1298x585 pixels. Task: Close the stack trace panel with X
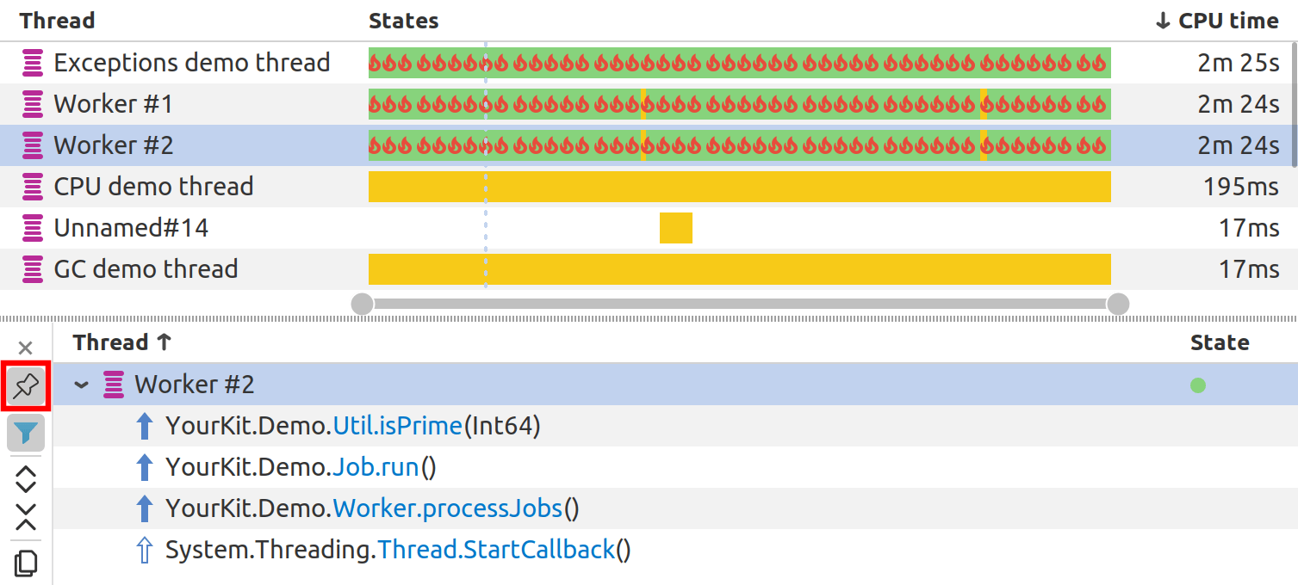26,348
